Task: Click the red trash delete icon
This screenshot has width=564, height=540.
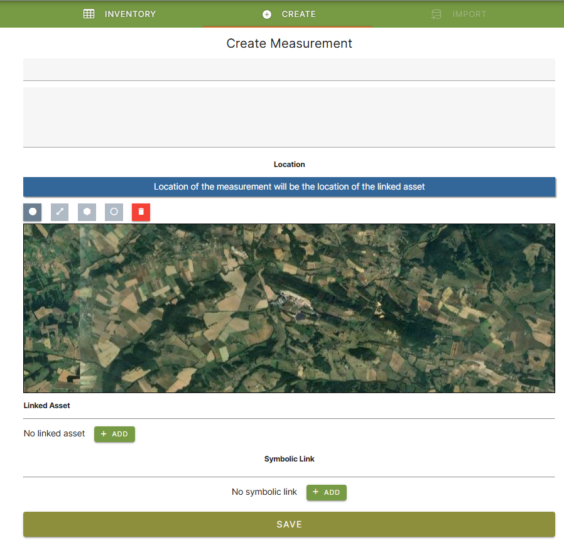Action: [x=141, y=212]
